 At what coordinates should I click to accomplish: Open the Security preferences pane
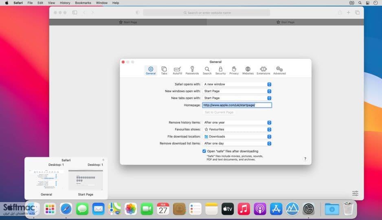click(x=220, y=70)
